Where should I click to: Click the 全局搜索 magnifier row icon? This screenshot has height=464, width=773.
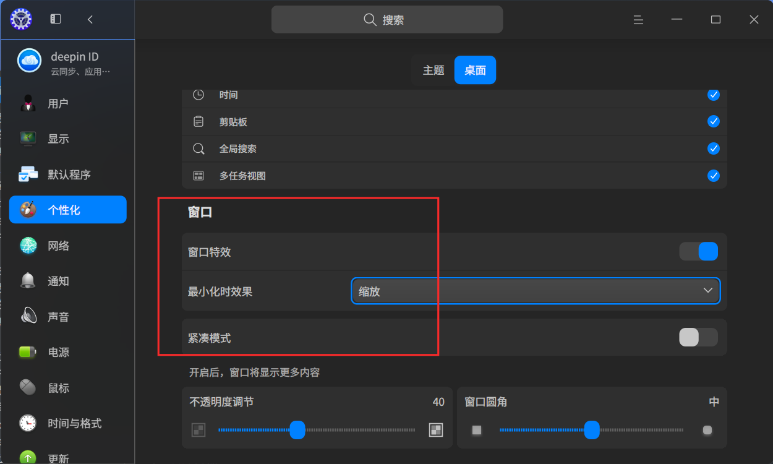click(199, 148)
